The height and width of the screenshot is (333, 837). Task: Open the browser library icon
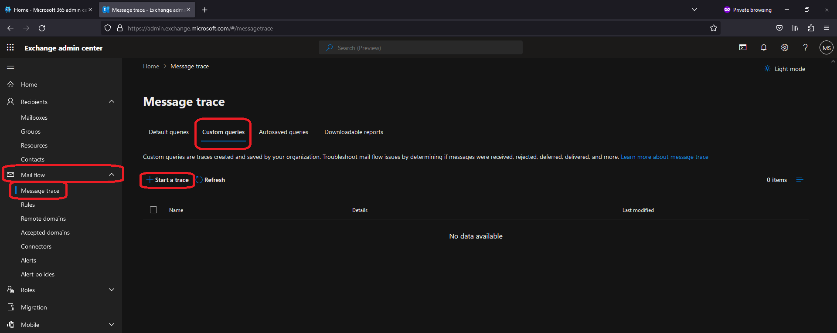[795, 28]
